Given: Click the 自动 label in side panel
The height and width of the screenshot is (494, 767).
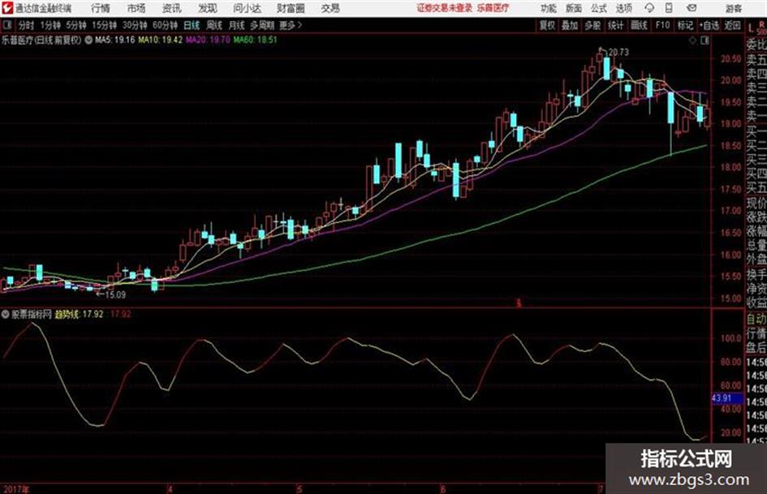Looking at the screenshot, I should (x=756, y=319).
